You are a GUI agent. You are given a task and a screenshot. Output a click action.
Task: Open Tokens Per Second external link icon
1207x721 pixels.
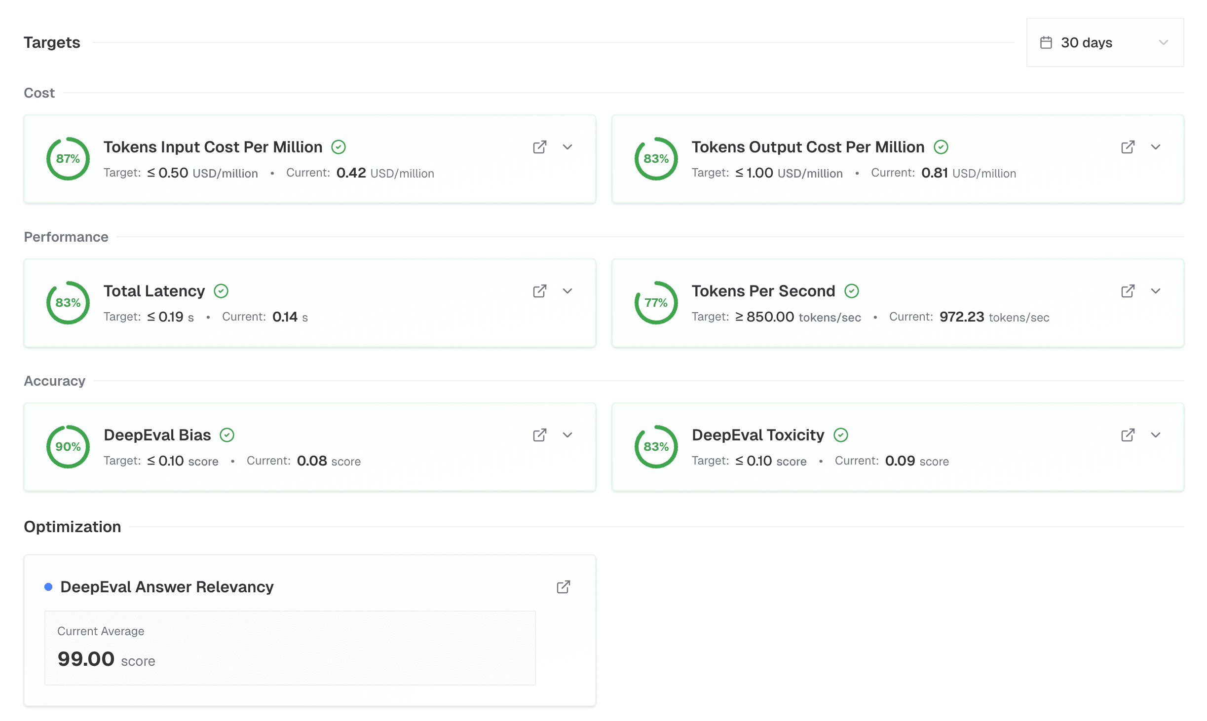[1128, 291]
